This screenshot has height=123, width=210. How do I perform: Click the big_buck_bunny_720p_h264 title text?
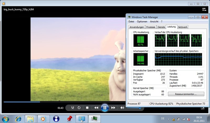(19, 9)
